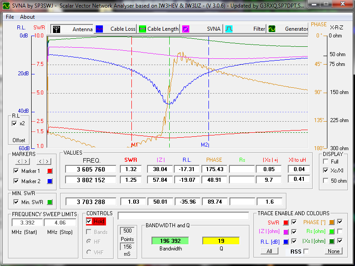Move Marker 1 left with first arrow
The height and width of the screenshot is (266, 355).
[18, 161]
